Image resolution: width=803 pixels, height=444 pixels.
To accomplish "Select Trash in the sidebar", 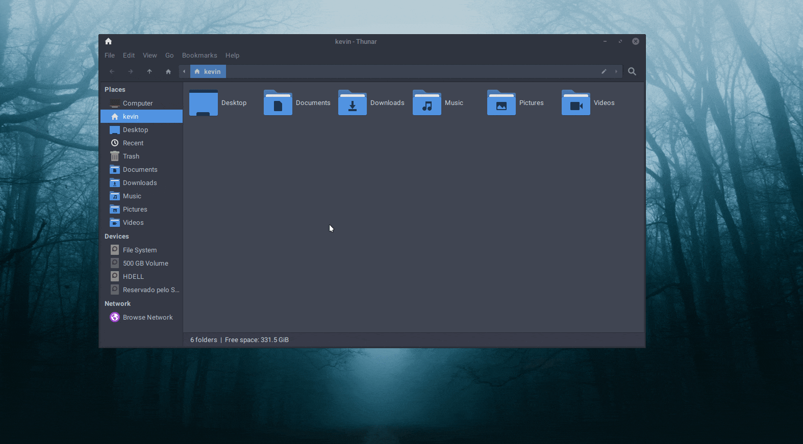I will (131, 156).
